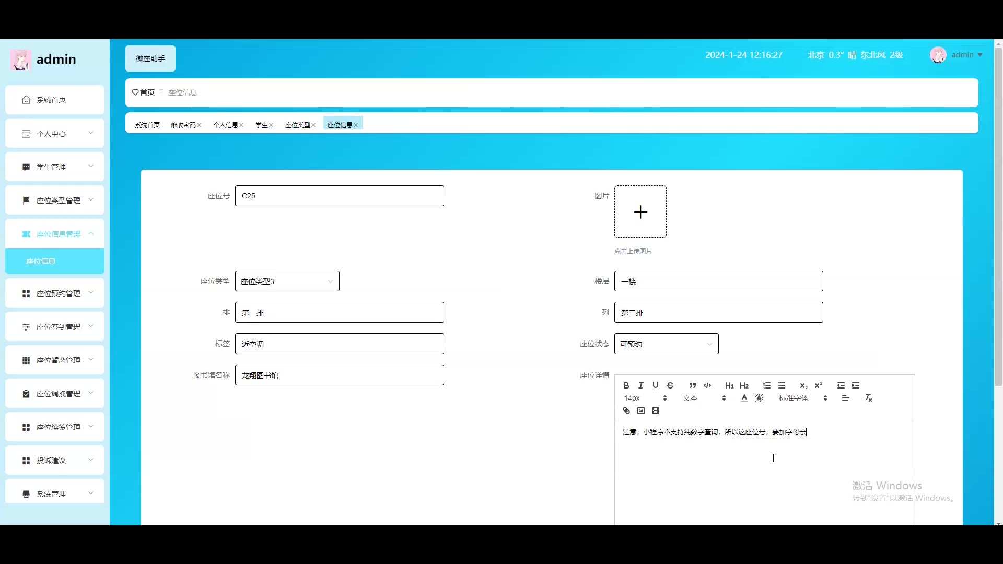Image resolution: width=1003 pixels, height=564 pixels.
Task: Insert video in the editor
Action: pyautogui.click(x=656, y=411)
